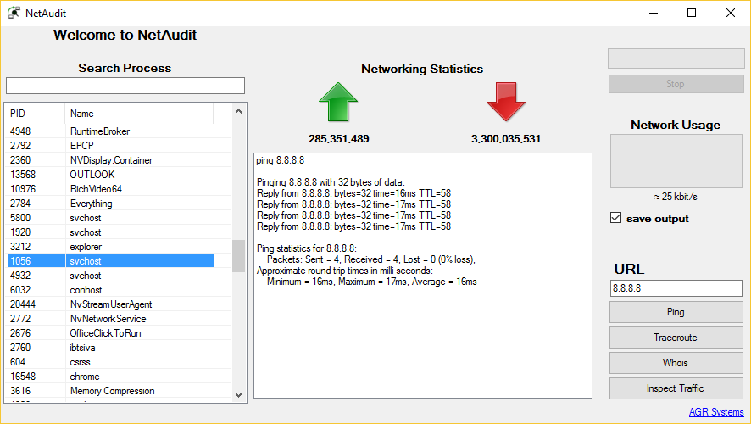Click the NetAudit app icon in title bar
The image size is (751, 424).
tap(14, 13)
